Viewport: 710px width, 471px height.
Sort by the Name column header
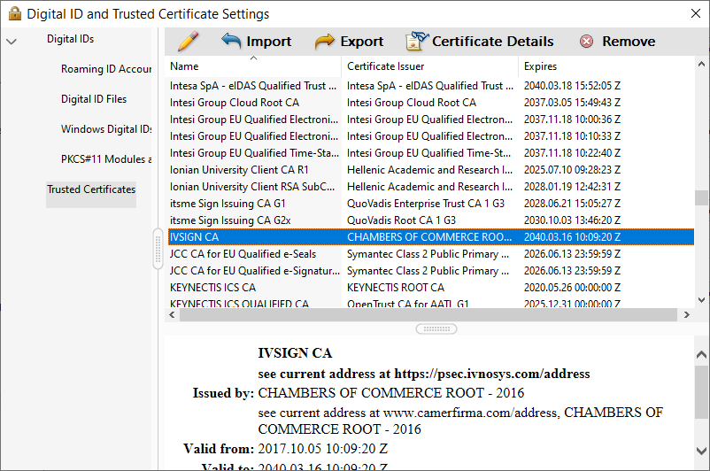(252, 66)
